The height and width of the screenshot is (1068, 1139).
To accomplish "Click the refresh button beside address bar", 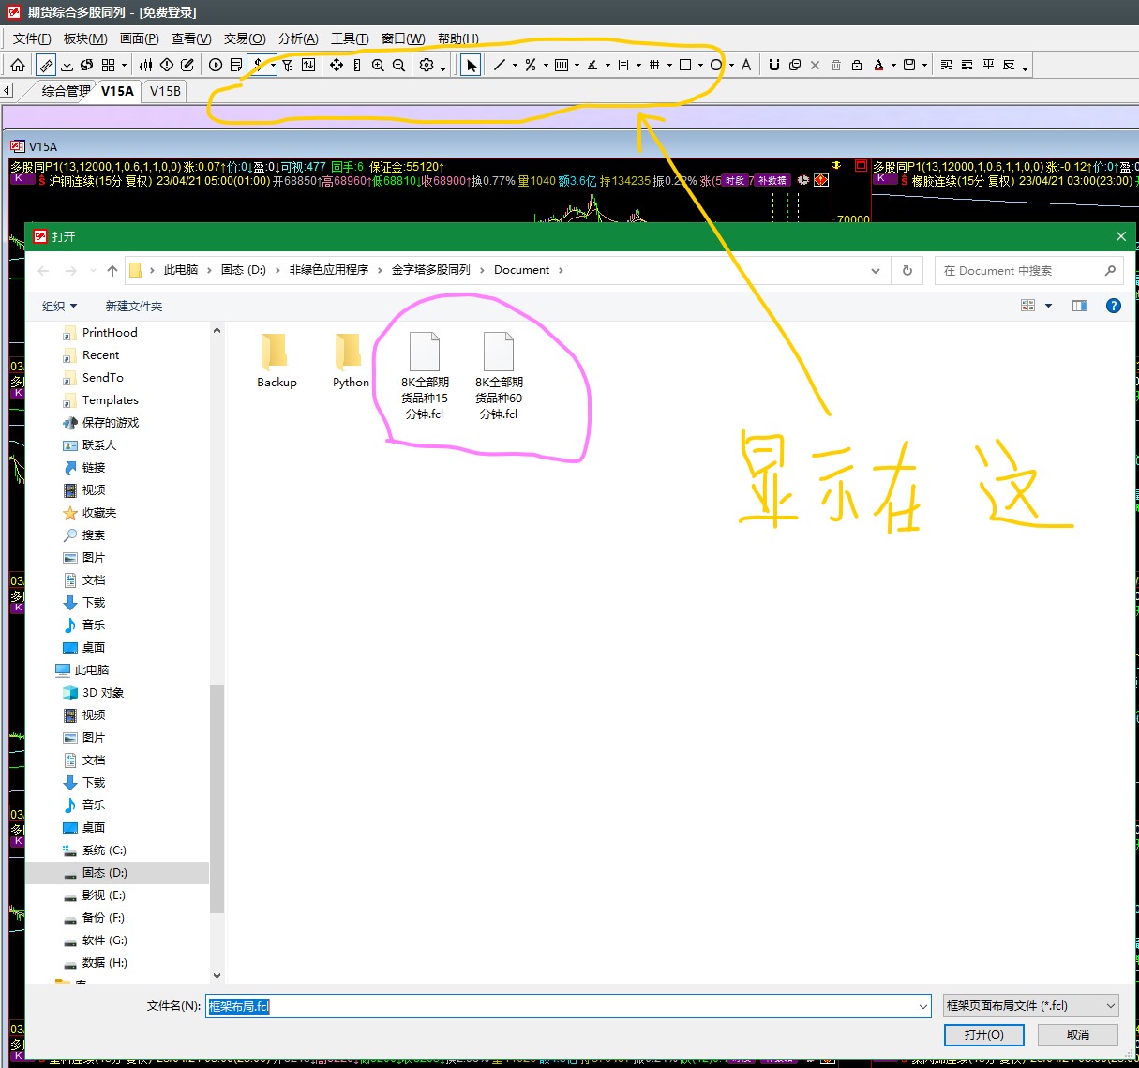I will [907, 270].
